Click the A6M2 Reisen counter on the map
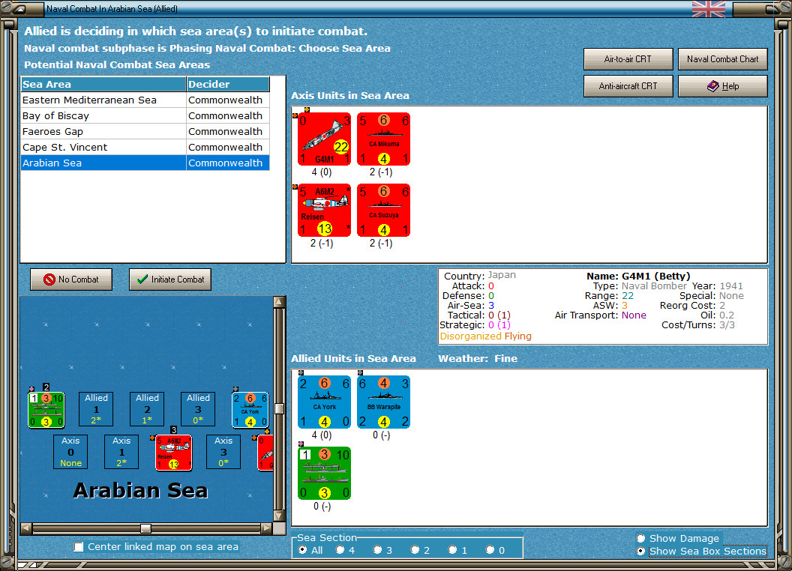Viewport: 792px width, 571px height. [x=174, y=453]
